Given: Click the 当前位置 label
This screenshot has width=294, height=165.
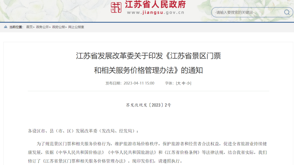Looking at the screenshot, I should click(16, 27).
